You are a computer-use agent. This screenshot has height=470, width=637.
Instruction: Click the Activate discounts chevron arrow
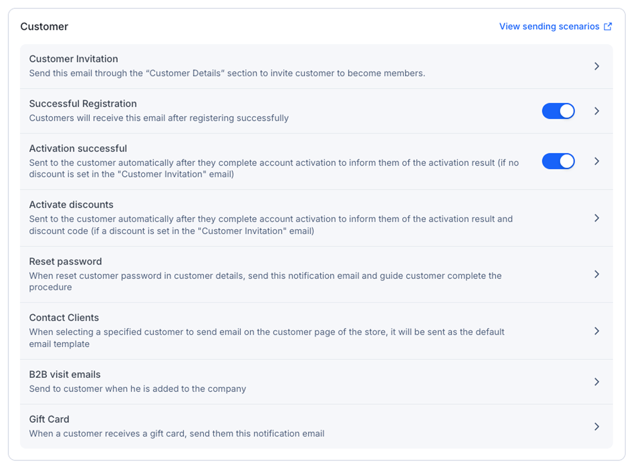click(x=597, y=218)
